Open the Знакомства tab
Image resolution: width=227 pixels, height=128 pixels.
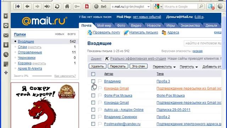190,26
